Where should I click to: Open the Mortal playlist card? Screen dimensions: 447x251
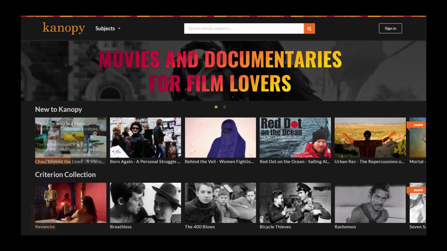pos(418,138)
